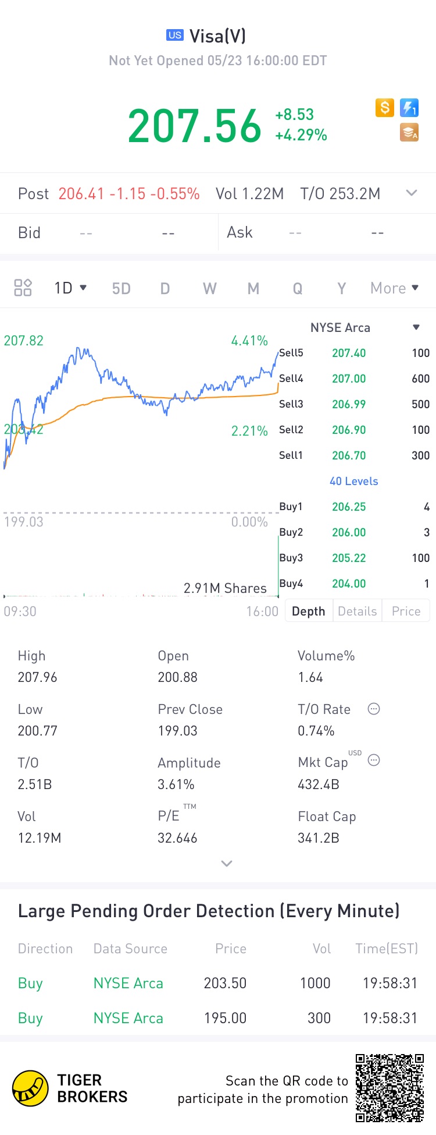This screenshot has height=1135, width=436.
Task: Select the 5D chart period
Action: 121,288
